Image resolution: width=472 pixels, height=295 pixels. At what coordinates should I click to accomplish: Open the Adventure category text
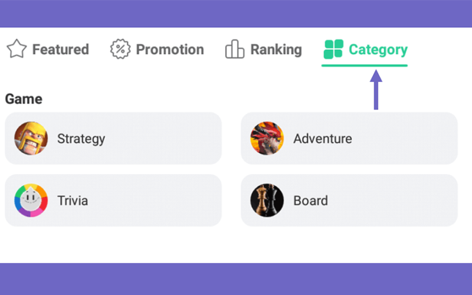click(x=323, y=139)
